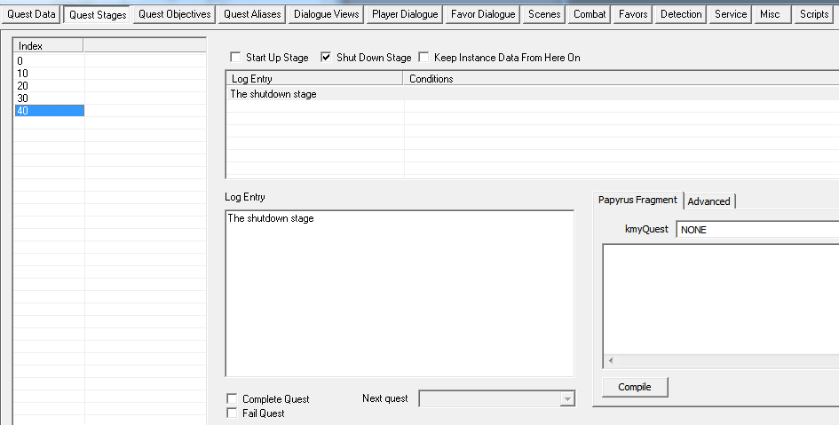Click the horizontal scrollbar left arrow

point(610,361)
